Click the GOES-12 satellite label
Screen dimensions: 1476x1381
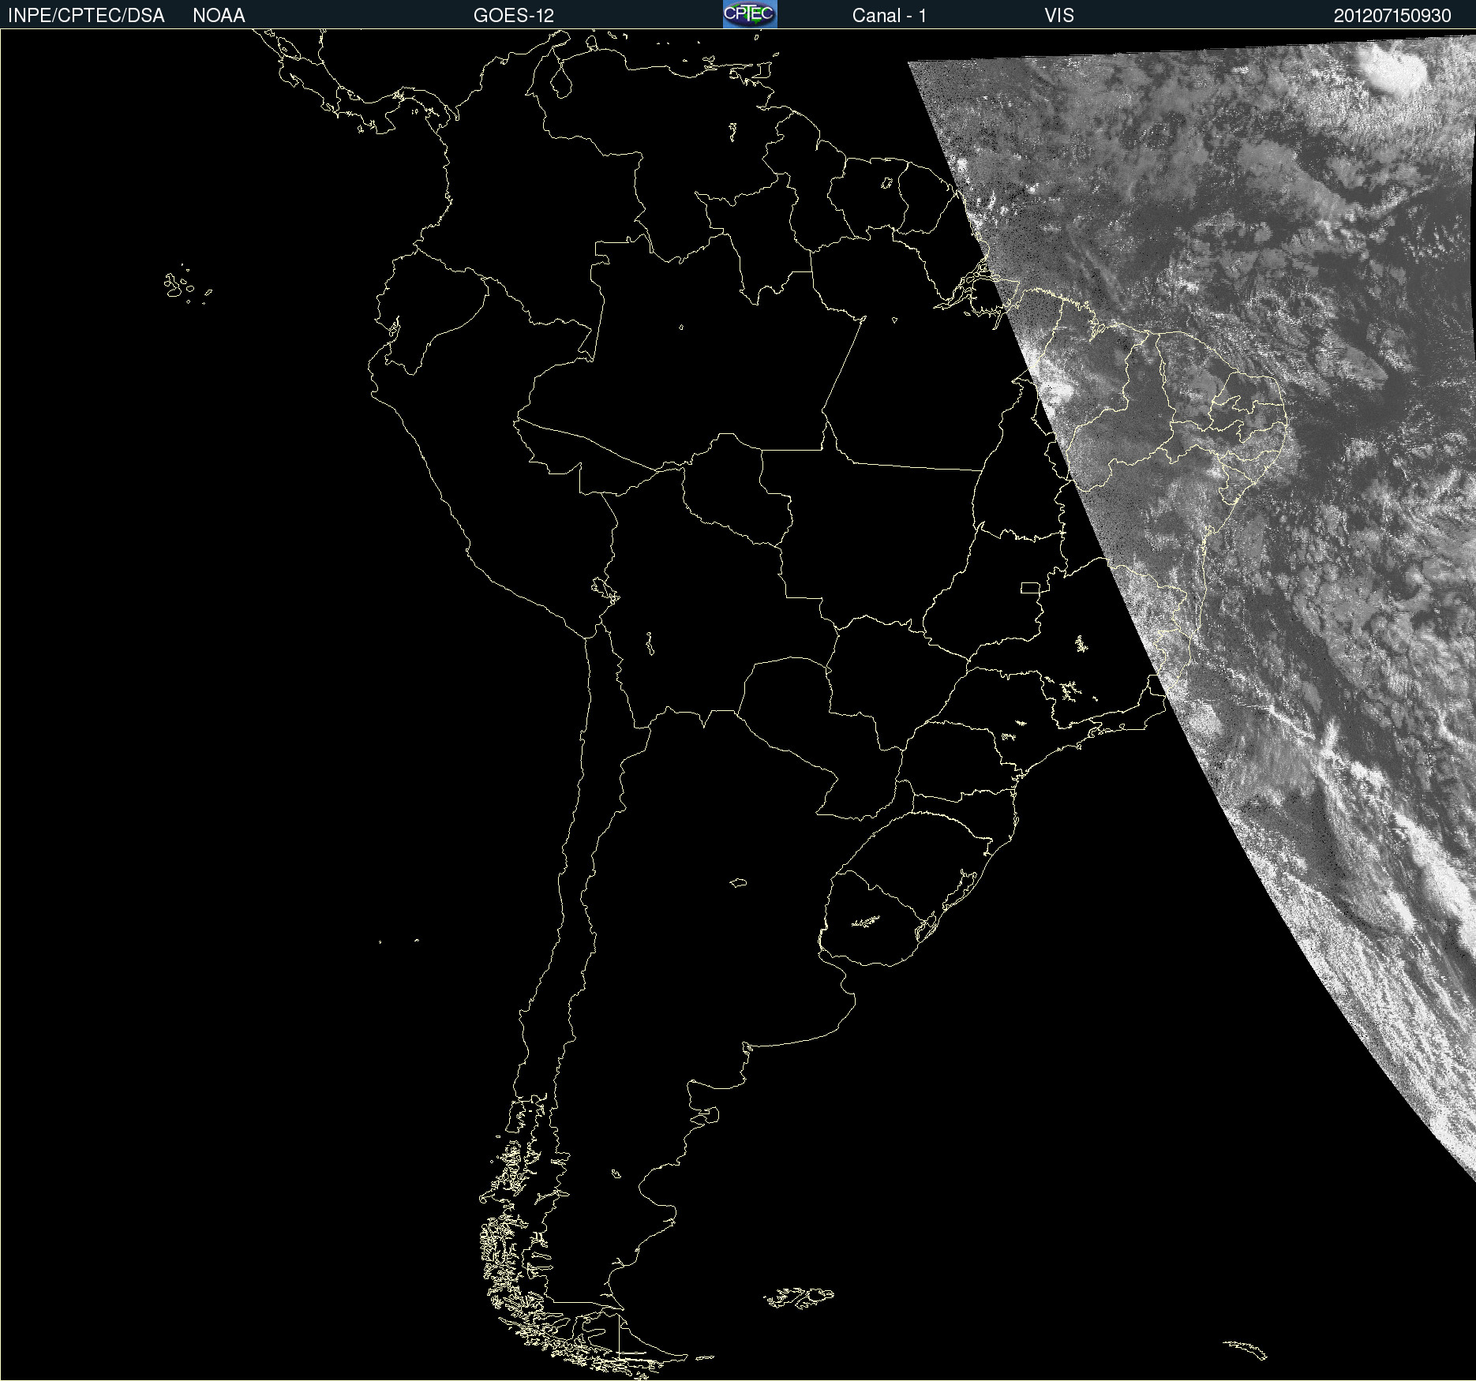514,16
